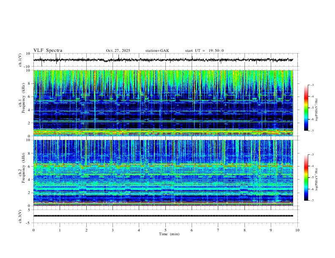Click the "-3" tick on ch.1 colorbar
Viewport: 335px width, 258px height.
312,85
